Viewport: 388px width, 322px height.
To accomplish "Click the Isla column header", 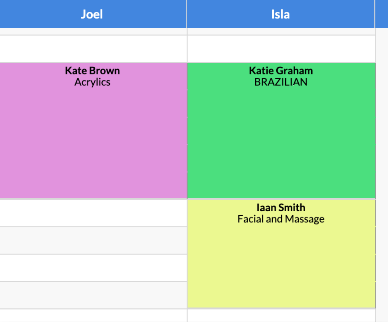I will (280, 14).
